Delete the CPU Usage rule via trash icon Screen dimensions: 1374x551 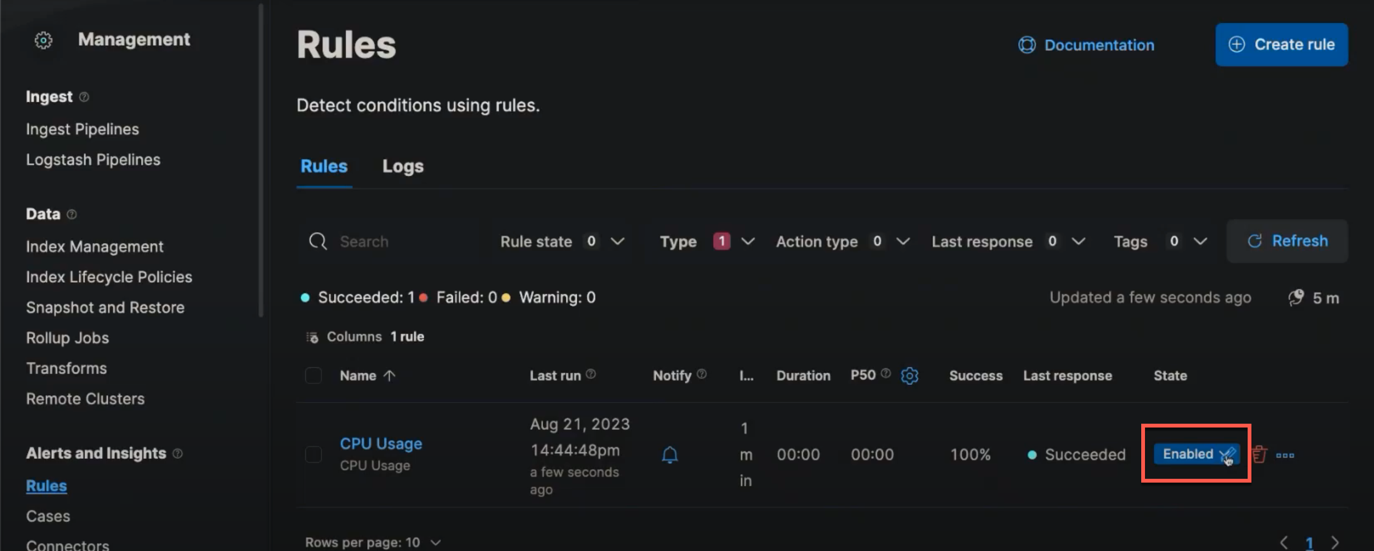1260,455
